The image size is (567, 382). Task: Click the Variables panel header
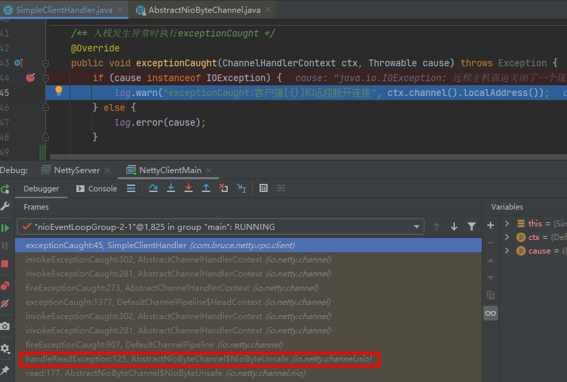tap(507, 207)
